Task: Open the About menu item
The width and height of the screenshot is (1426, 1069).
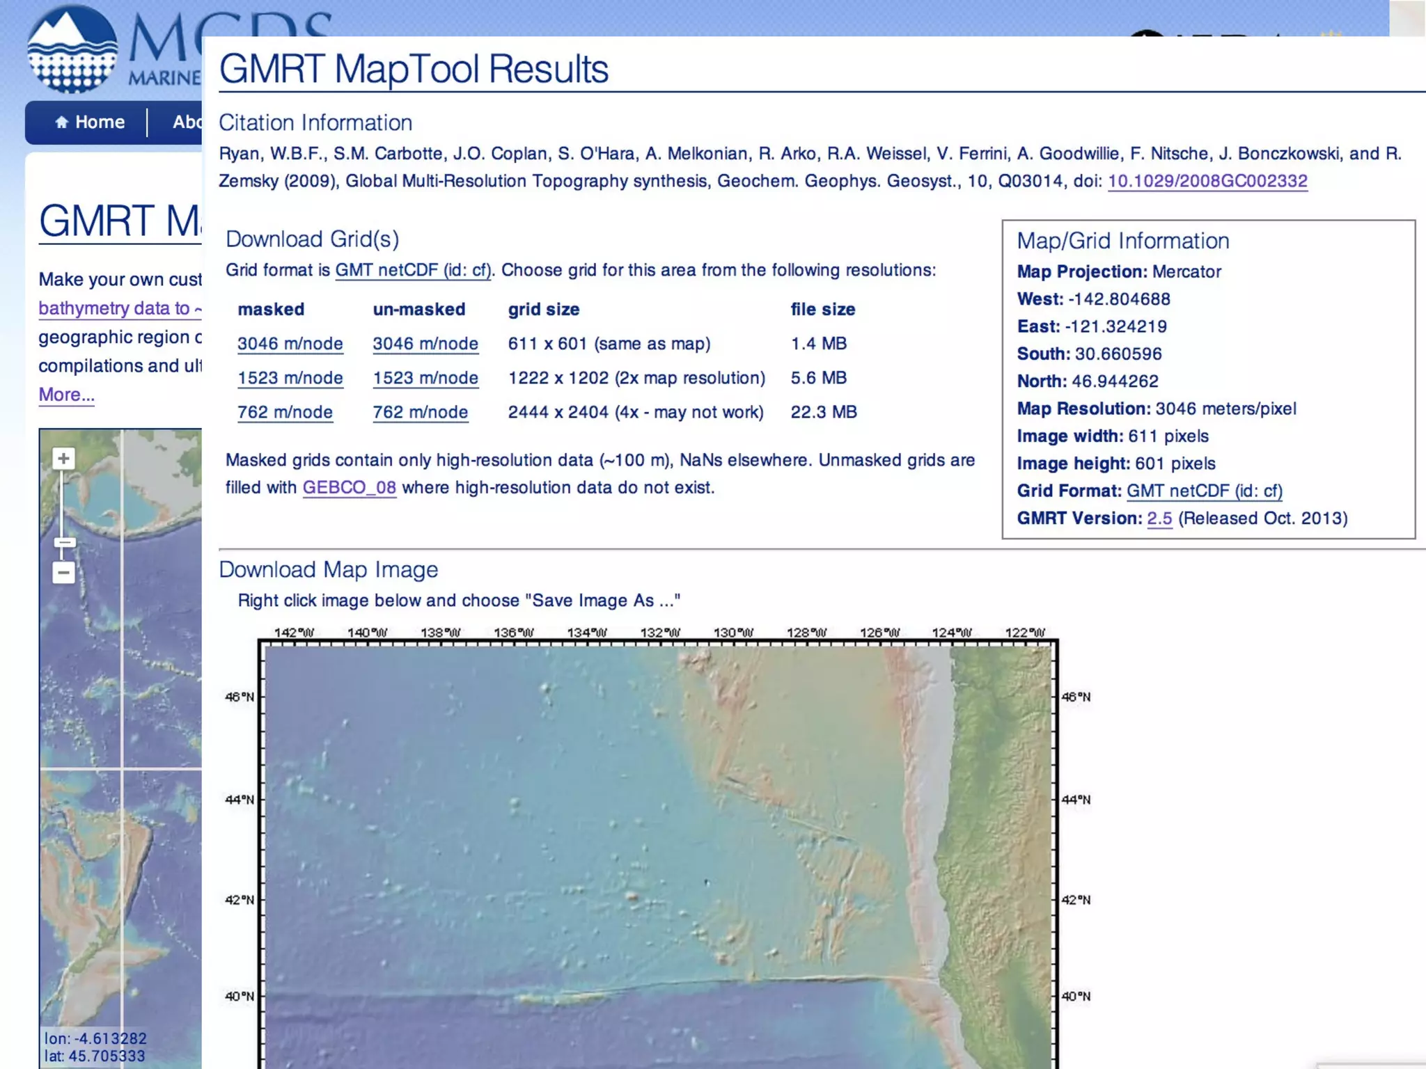Action: pos(187,122)
